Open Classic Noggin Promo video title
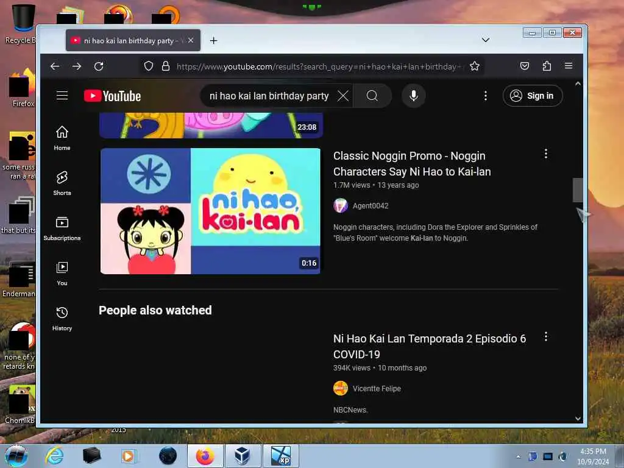 pyautogui.click(x=412, y=163)
